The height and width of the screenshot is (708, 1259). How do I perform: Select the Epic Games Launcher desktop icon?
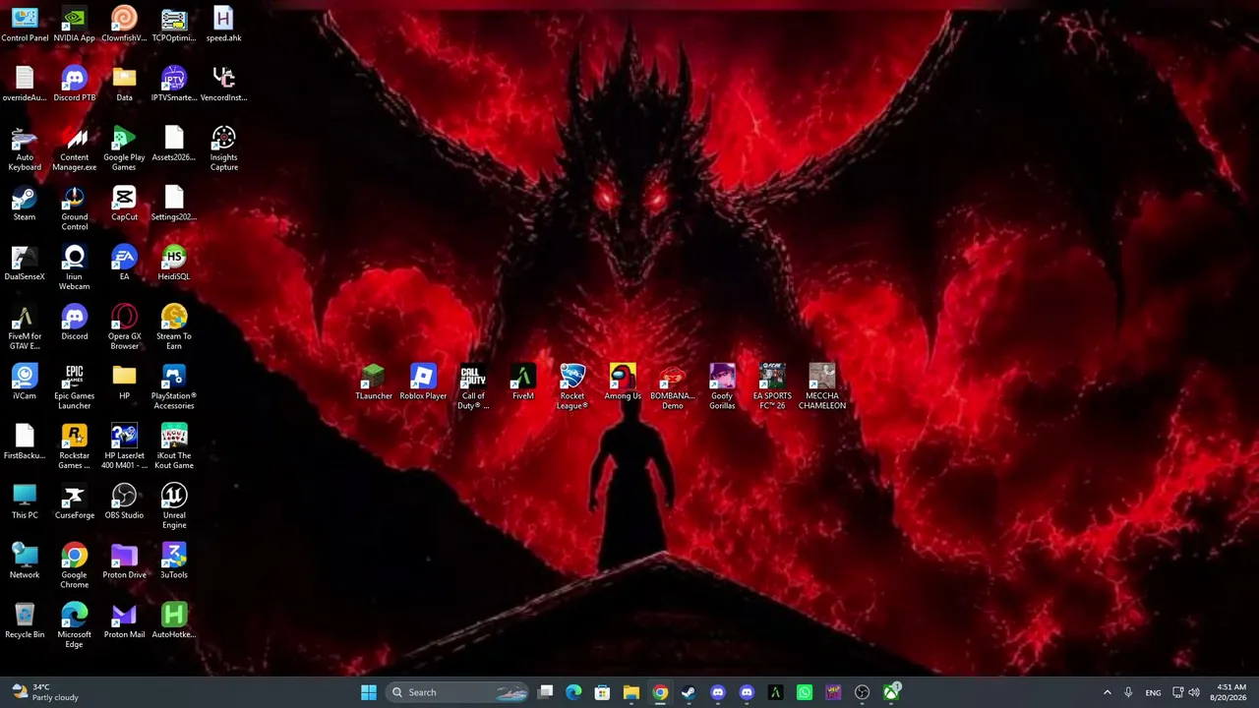75,387
